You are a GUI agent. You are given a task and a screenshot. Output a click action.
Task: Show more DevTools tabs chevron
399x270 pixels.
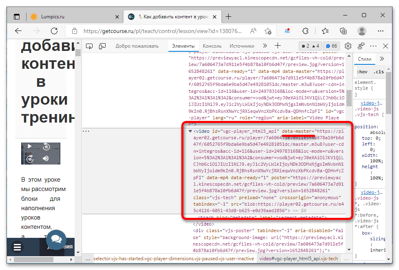pyautogui.click(x=265, y=46)
